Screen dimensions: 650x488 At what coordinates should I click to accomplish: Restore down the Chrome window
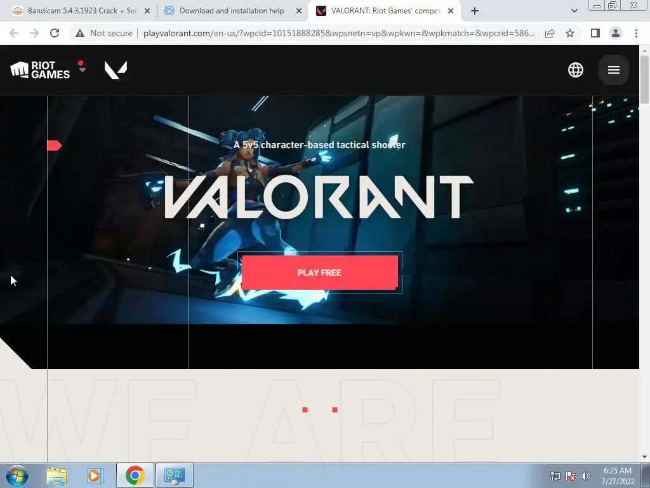coord(612,5)
